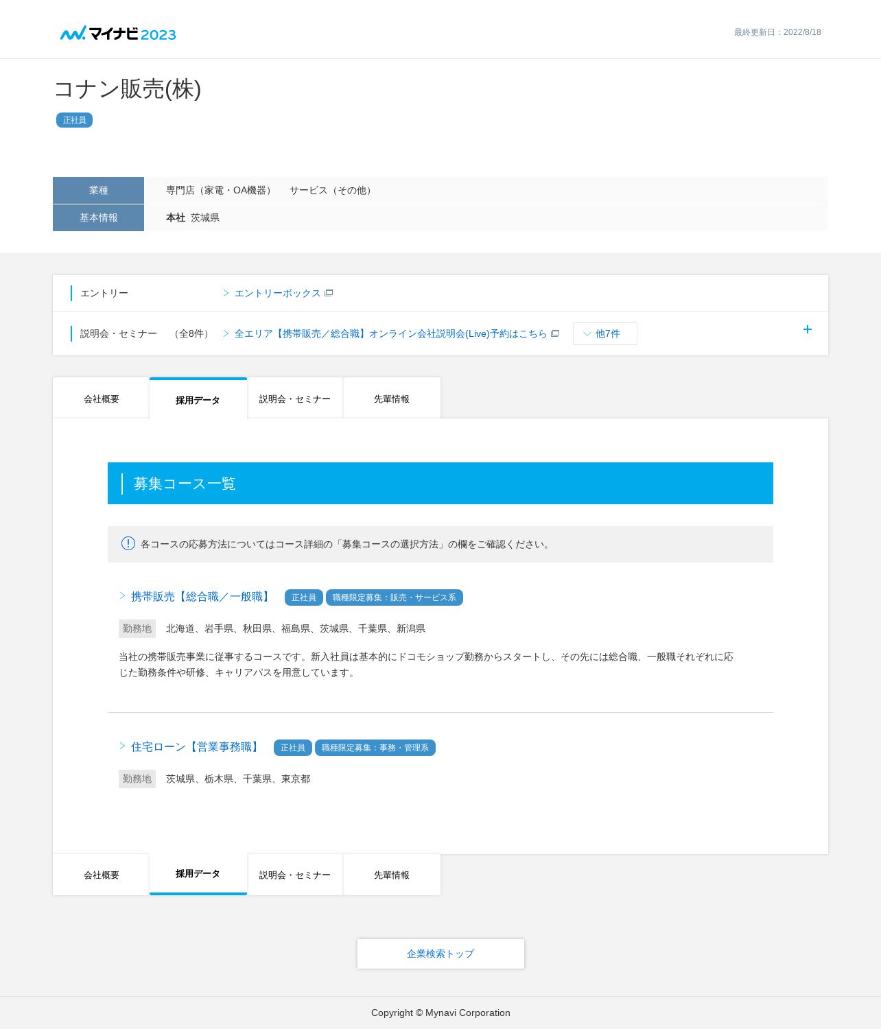The width and height of the screenshot is (881, 1029).
Task: Click 職種限定募集：事務・管理系 badge
Action: click(375, 748)
